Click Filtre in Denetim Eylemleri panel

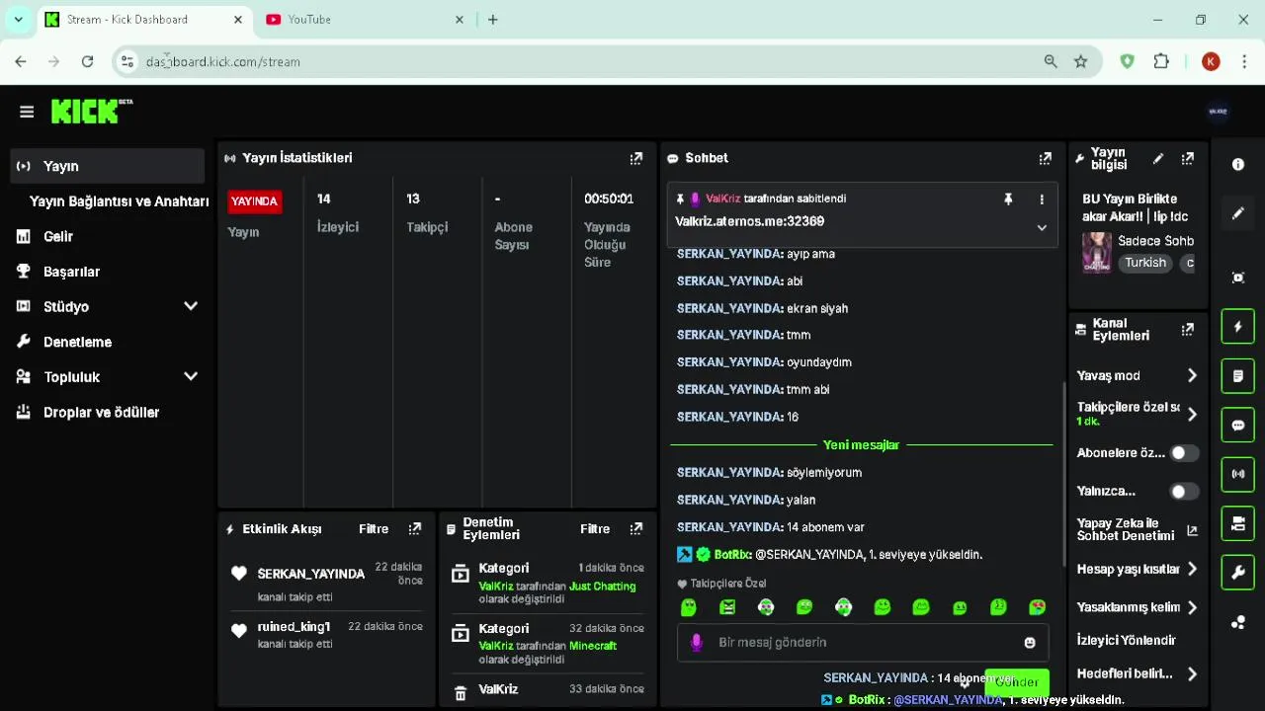[595, 529]
